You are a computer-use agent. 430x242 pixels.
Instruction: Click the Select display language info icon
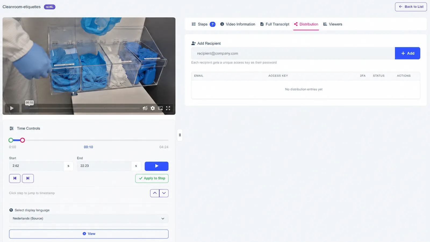pyautogui.click(x=11, y=210)
